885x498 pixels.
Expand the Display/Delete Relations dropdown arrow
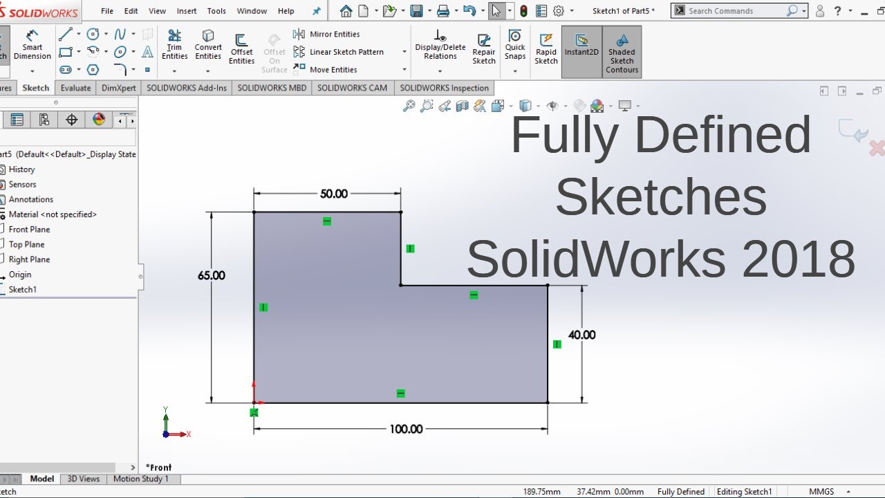click(440, 71)
